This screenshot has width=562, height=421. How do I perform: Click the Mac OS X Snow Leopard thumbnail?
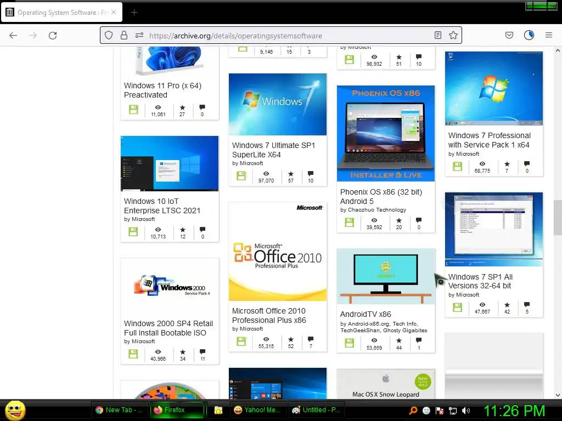386,384
